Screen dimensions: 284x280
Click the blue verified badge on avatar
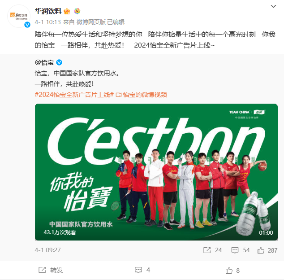click(27, 25)
